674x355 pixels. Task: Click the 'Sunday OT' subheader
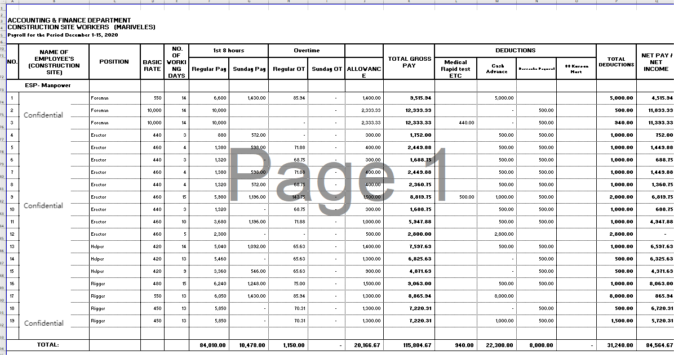tap(327, 69)
